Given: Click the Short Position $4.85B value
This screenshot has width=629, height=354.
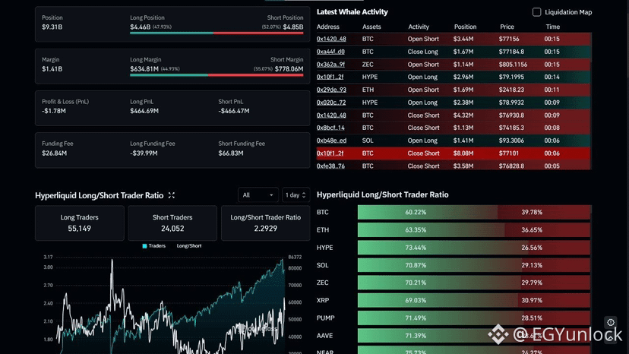Looking at the screenshot, I should click(293, 27).
